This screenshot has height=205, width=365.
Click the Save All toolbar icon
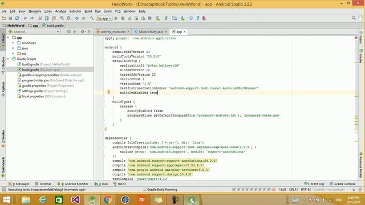point(10,18)
